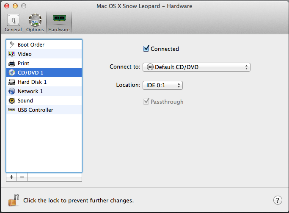289x213 pixels.
Task: Open the Connect to Default CD/DVD dropdown
Action: pyautogui.click(x=196, y=67)
